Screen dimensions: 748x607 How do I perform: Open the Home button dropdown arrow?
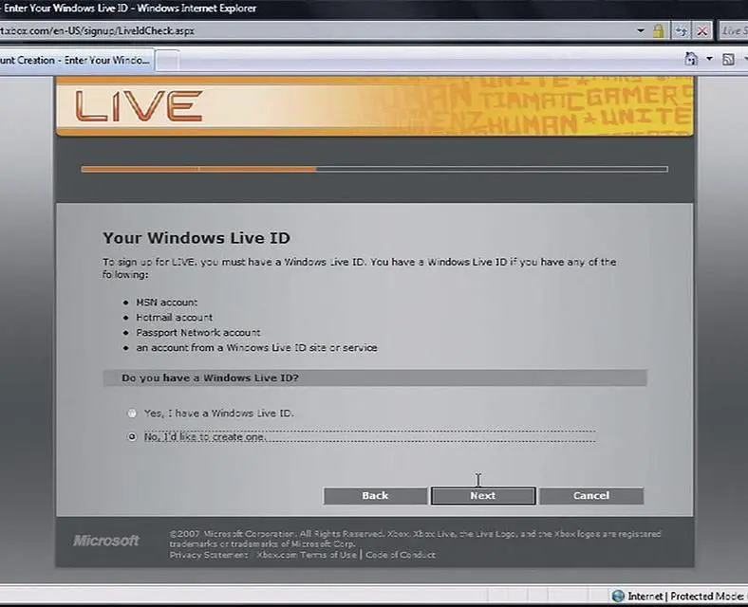pos(709,59)
